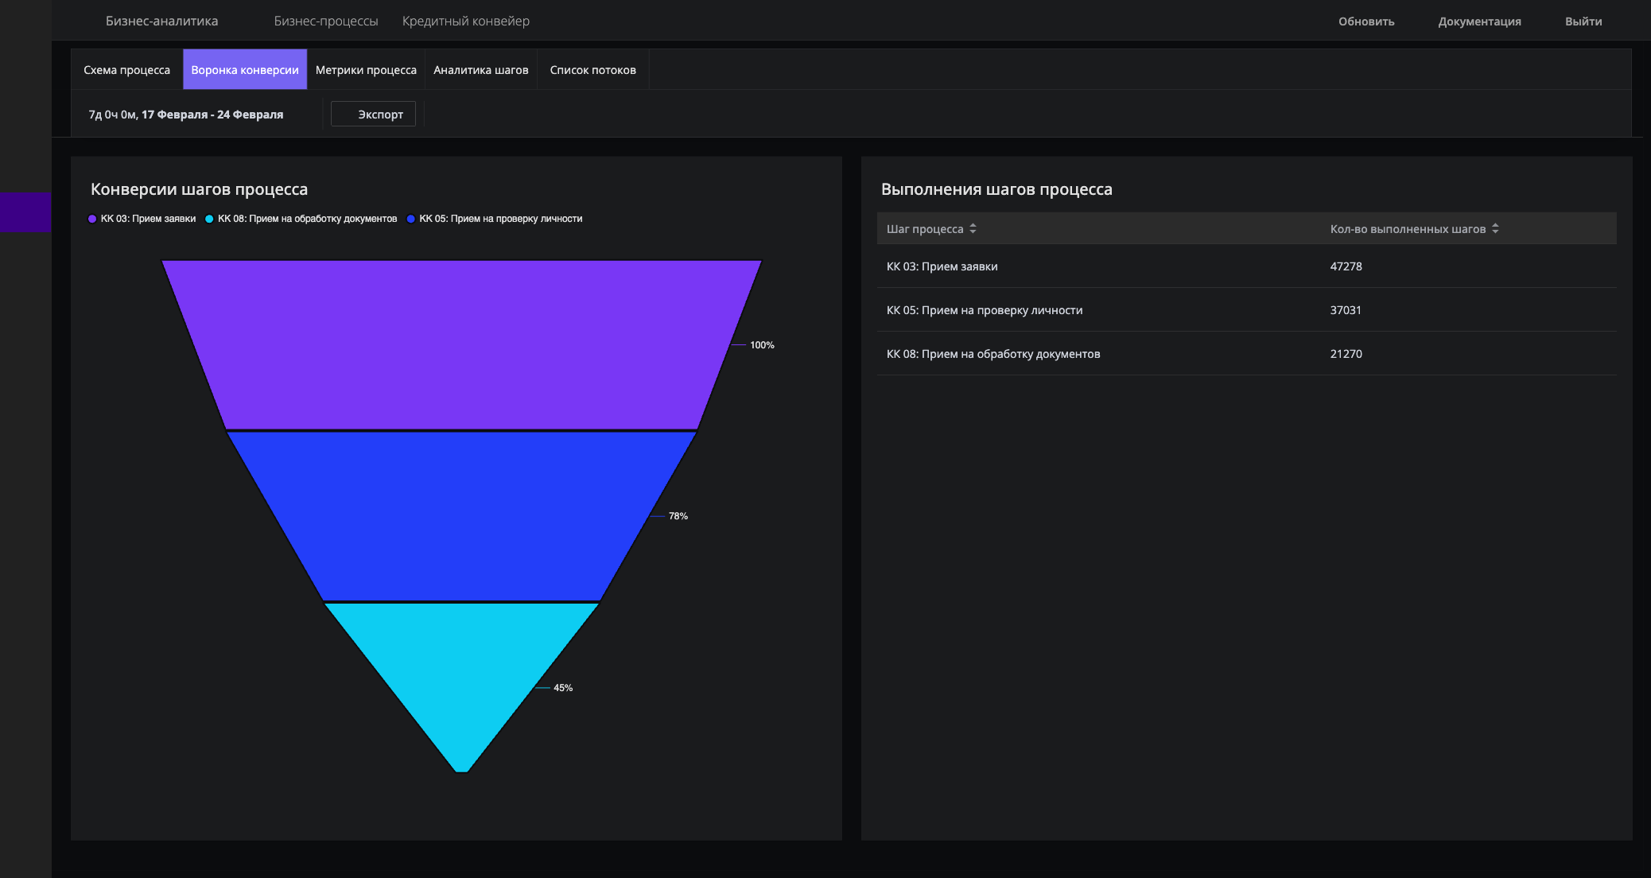This screenshot has height=878, width=1651.
Task: Open the Список потоков tab
Action: click(593, 70)
